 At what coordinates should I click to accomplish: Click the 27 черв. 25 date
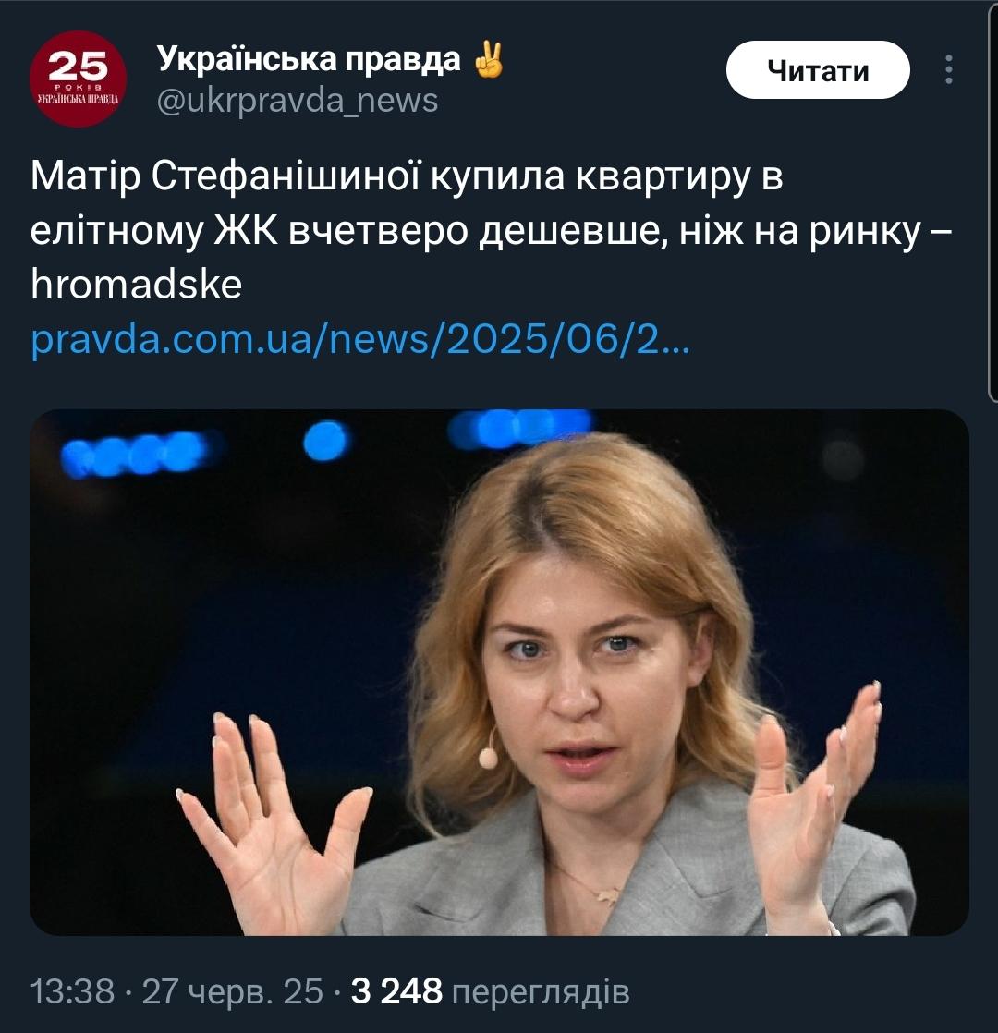(233, 991)
